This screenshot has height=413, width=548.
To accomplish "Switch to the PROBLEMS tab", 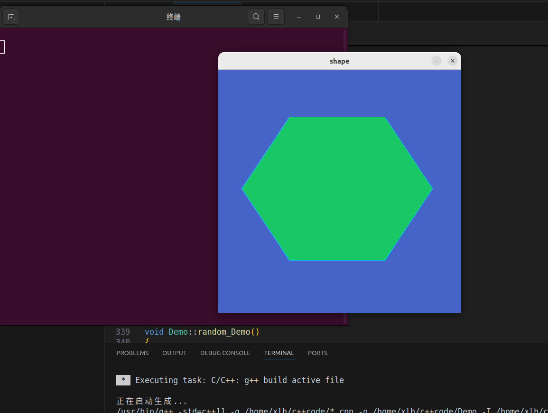I will tap(132, 353).
